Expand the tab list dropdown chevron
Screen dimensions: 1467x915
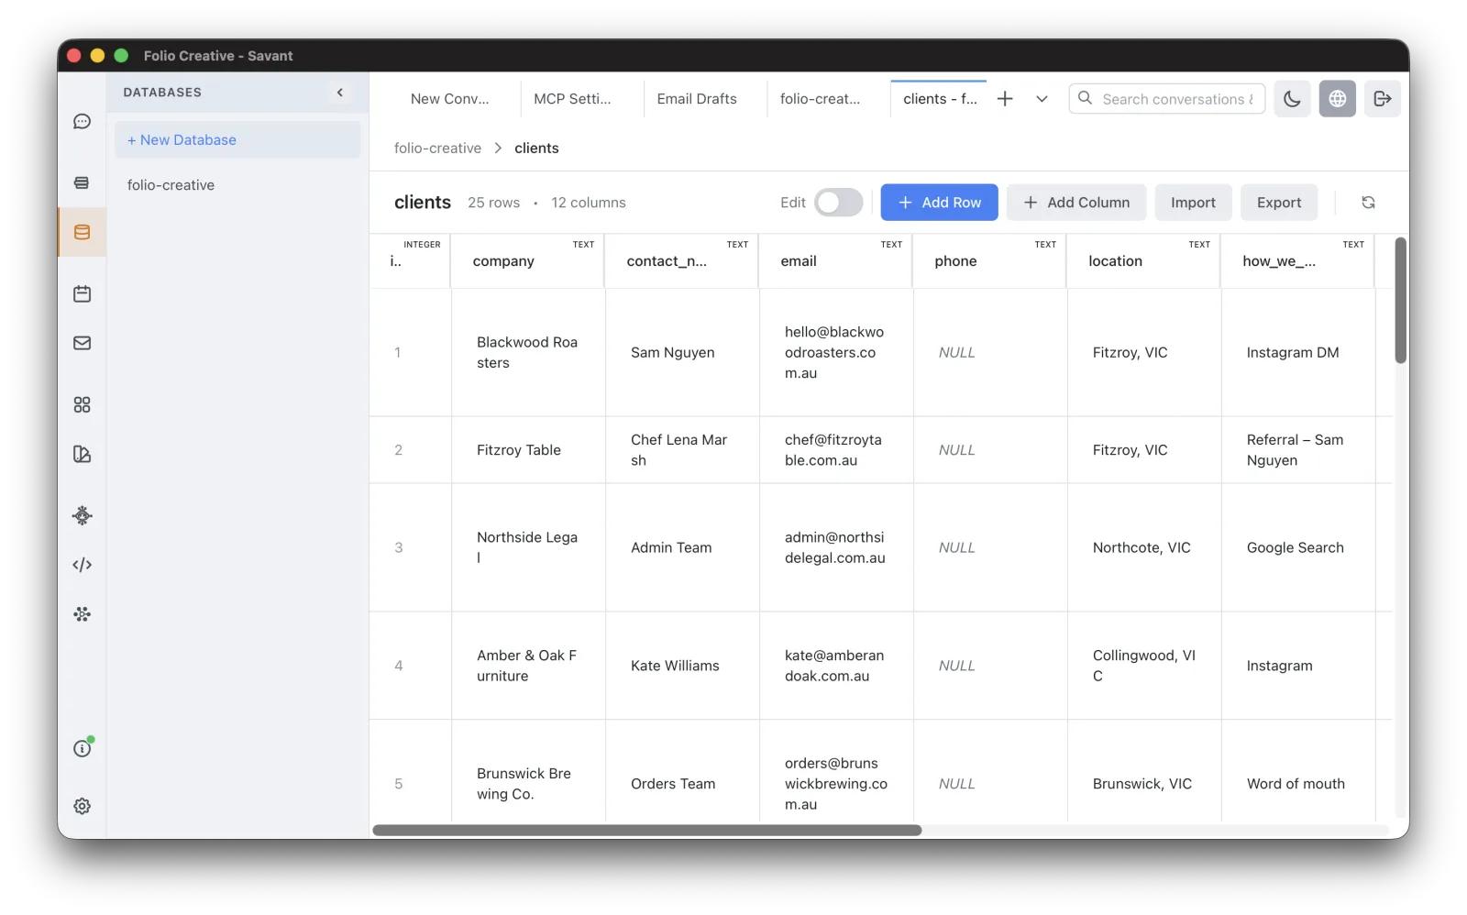(1042, 99)
